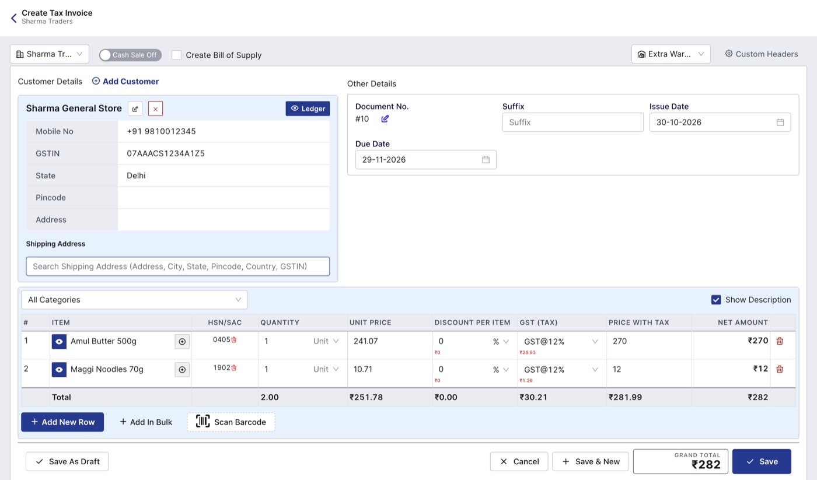Open GST@12% dropdown for Amul Butter
The height and width of the screenshot is (480, 817).
pos(561,342)
